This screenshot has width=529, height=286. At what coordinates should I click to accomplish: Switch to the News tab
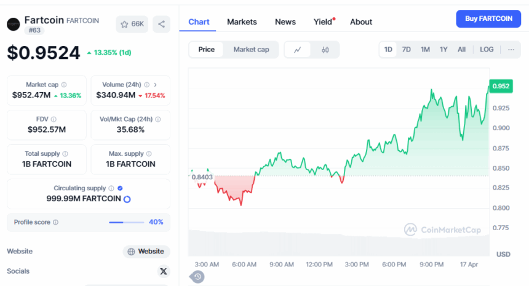click(285, 22)
